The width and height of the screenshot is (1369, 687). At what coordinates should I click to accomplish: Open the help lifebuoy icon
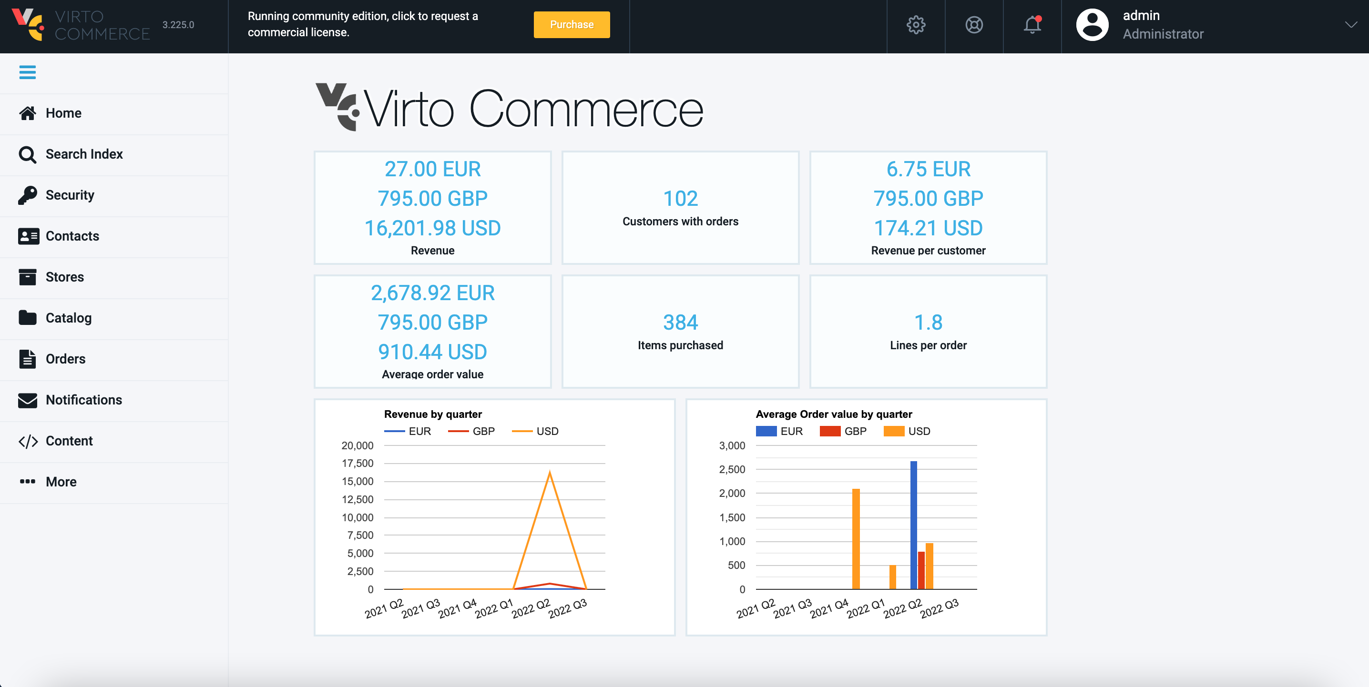974,24
